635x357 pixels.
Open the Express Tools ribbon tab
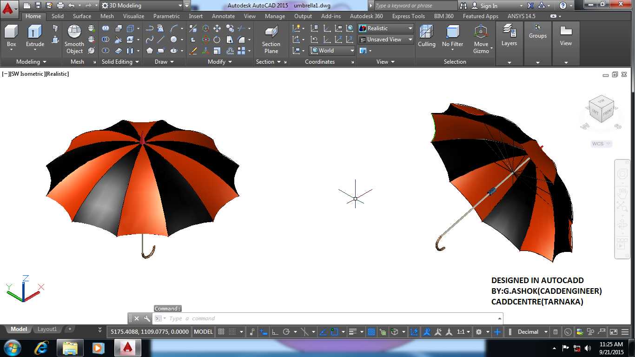tap(408, 16)
